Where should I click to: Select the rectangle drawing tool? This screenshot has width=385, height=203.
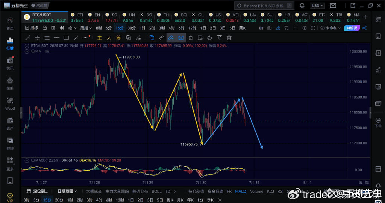click(66, 38)
